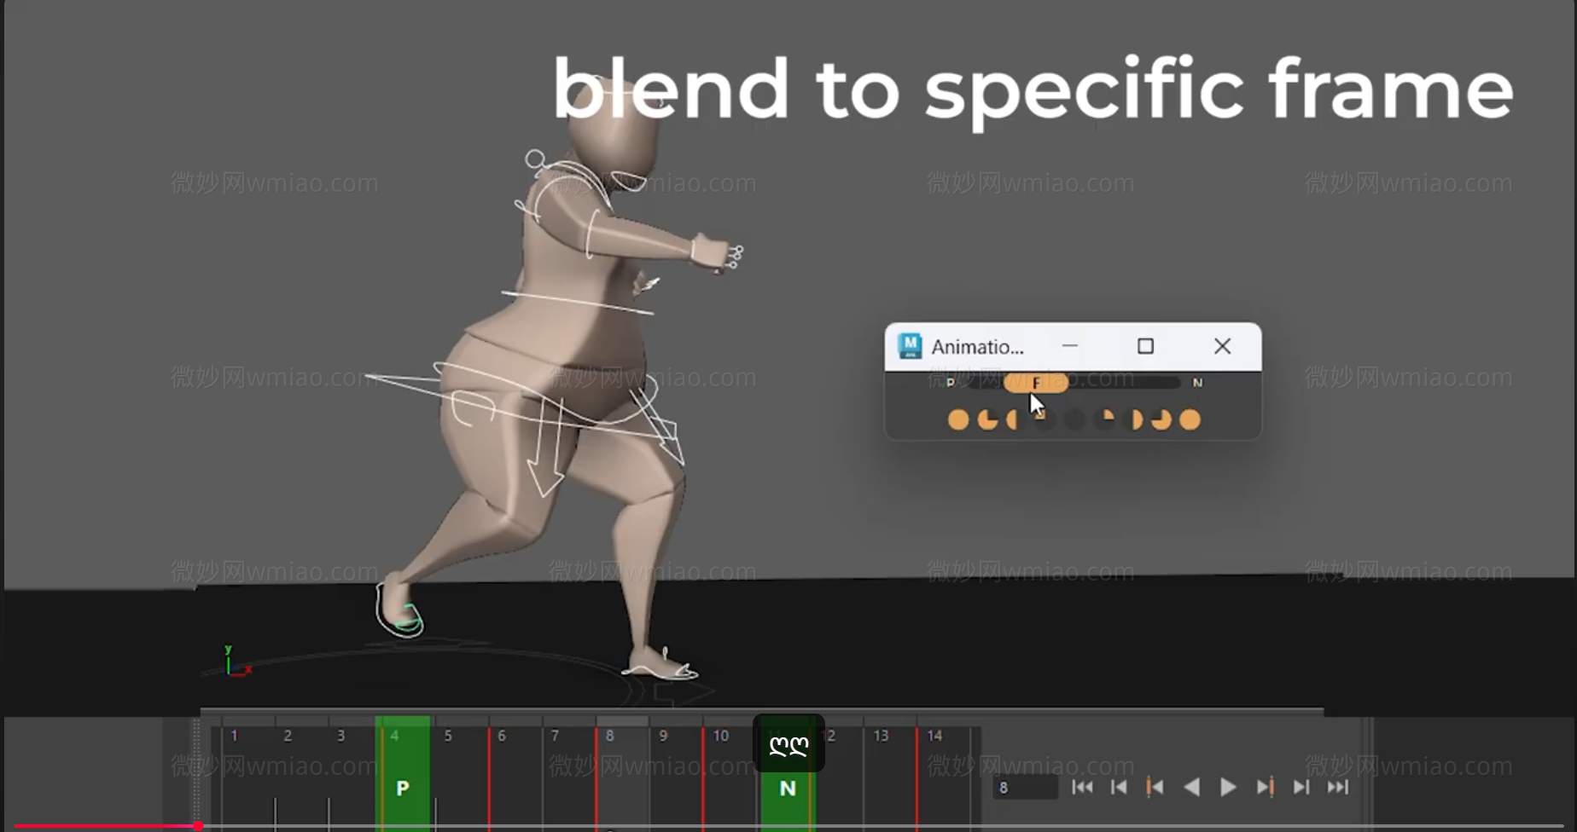This screenshot has height=832, width=1577.
Task: Activate the dimmed center blend preset
Action: [x=1074, y=419]
